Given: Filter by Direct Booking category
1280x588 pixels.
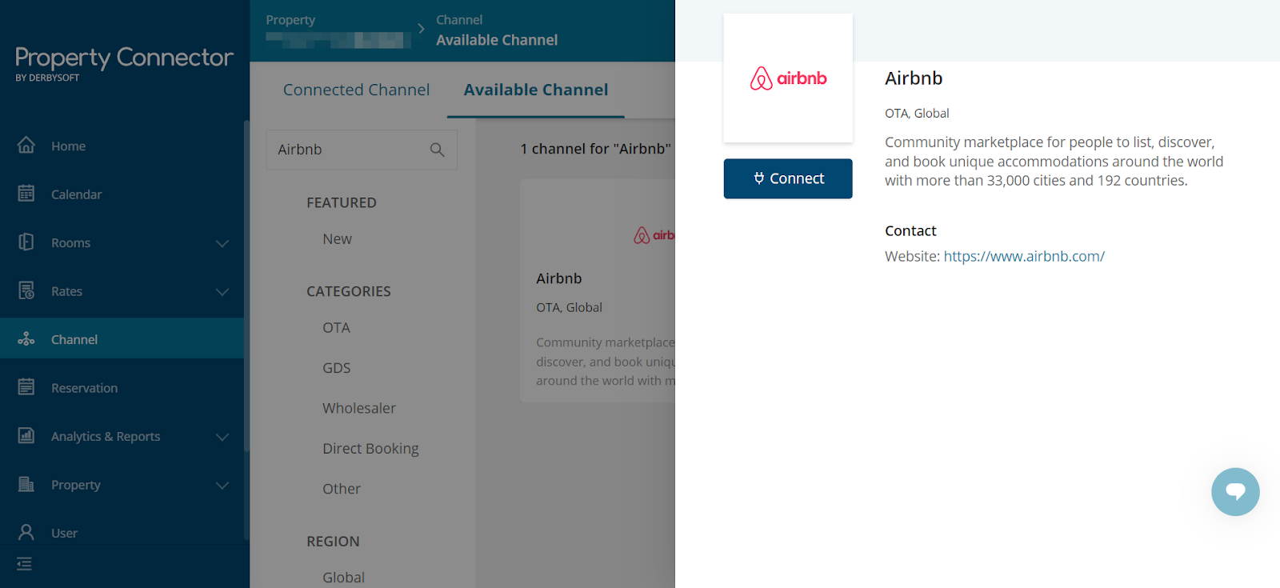Looking at the screenshot, I should (x=370, y=449).
